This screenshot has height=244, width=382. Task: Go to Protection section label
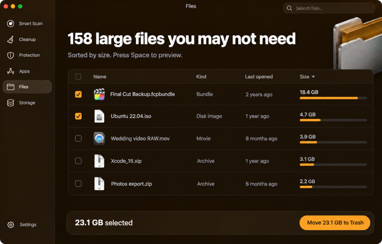[29, 55]
